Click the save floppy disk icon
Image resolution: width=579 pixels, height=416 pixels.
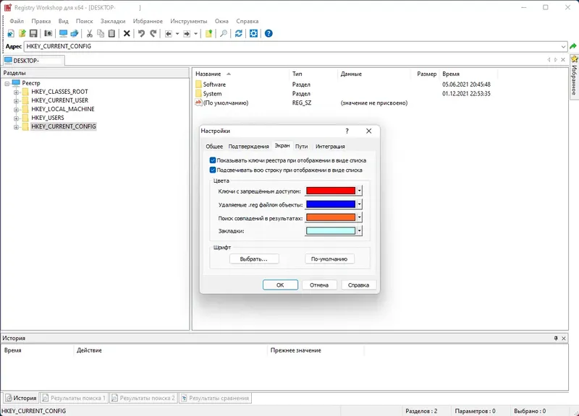[33, 33]
